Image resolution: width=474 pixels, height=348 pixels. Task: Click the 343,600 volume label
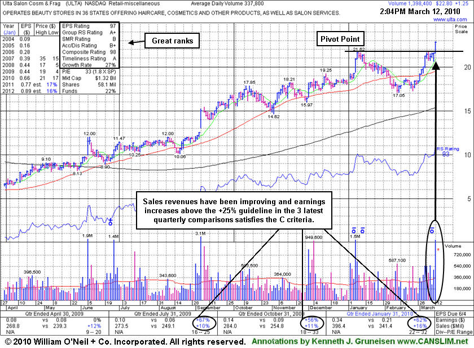(168, 275)
